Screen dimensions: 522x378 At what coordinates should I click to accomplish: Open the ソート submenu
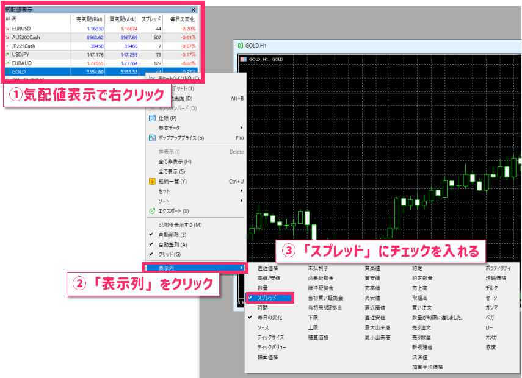coord(168,200)
